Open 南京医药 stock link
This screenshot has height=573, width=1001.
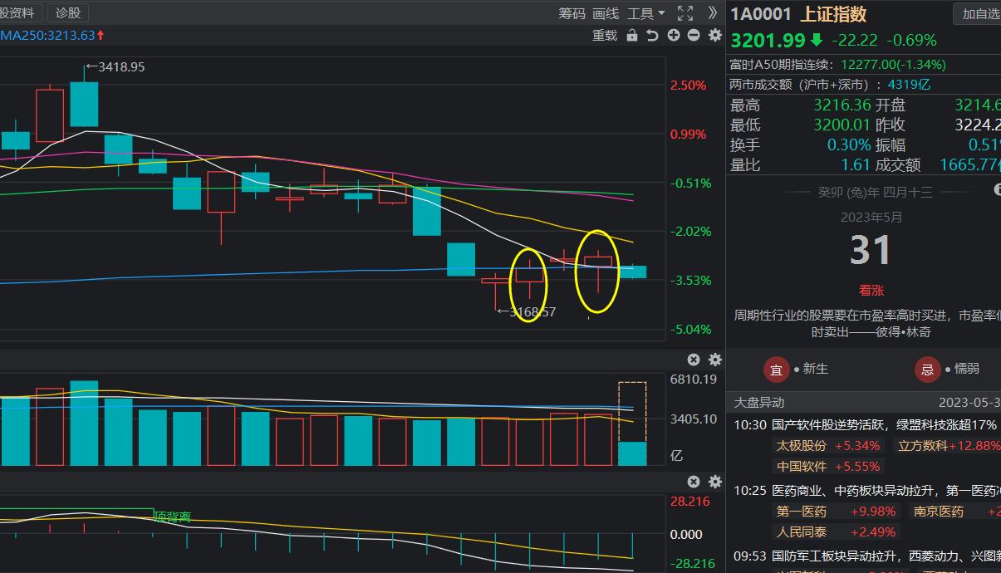[939, 511]
